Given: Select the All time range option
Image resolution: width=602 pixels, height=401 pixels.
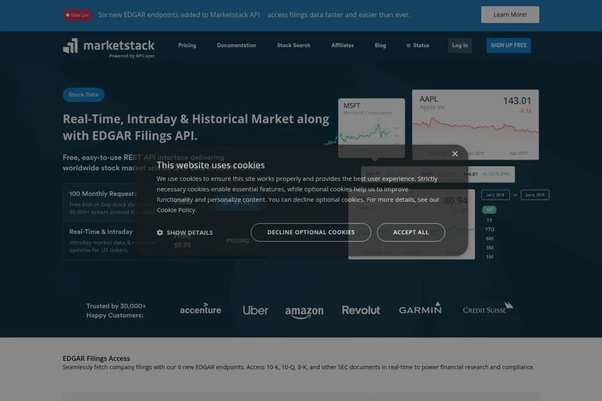Looking at the screenshot, I should pos(489,209).
